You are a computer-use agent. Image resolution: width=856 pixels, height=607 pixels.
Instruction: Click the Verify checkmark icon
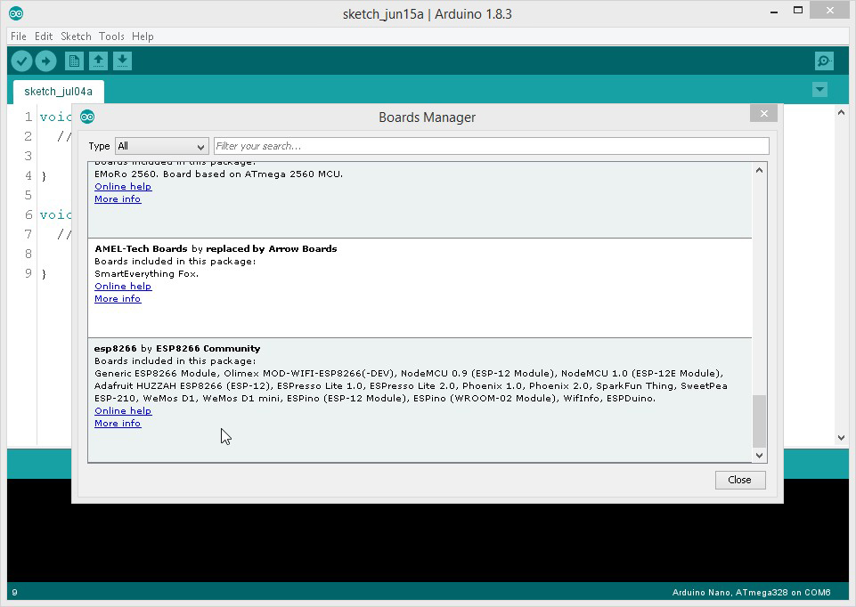[x=21, y=61]
